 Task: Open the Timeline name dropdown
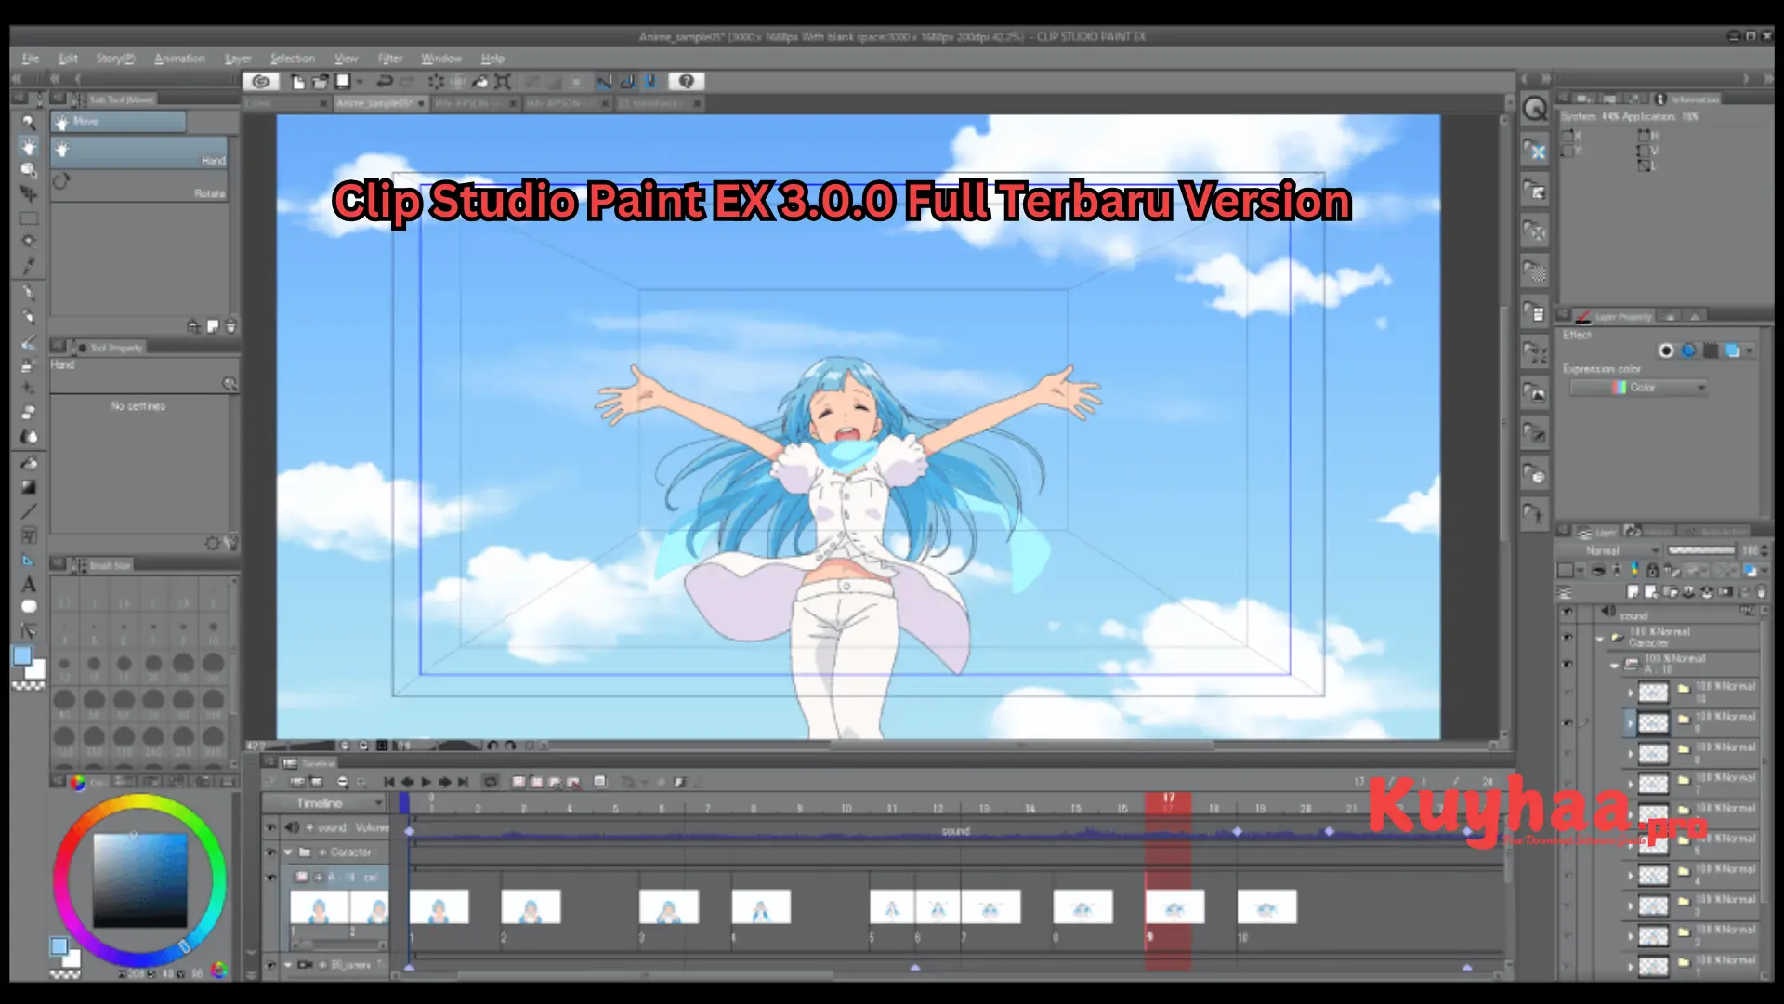(x=324, y=803)
